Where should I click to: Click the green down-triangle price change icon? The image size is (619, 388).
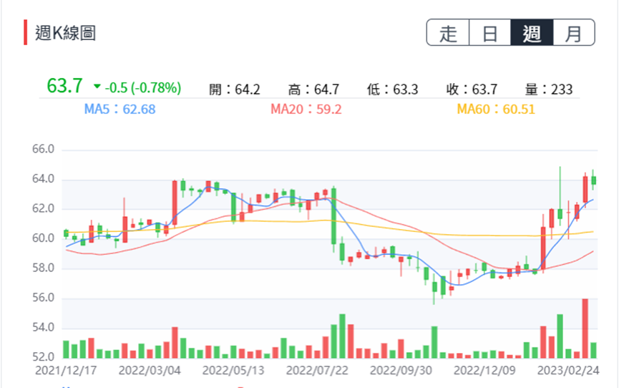pyautogui.click(x=97, y=87)
